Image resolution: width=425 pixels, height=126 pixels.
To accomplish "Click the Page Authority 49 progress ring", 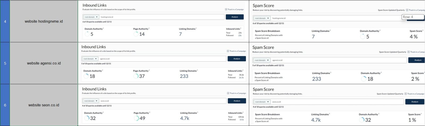I will pos(136,118).
